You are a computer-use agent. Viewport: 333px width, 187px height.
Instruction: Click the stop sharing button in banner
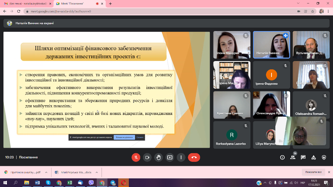(124, 137)
